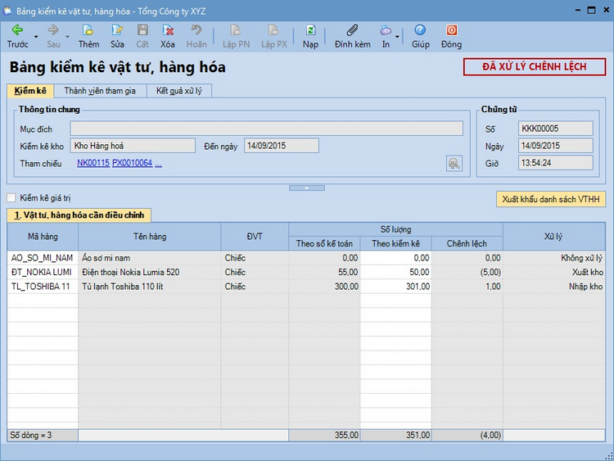Select row AO_SO_MI_NAM code cell

[x=43, y=258]
